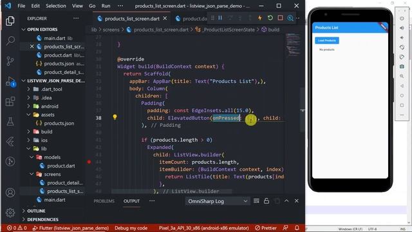Remove the breakpoint at line 44
This screenshot has width=412, height=232.
point(89,162)
